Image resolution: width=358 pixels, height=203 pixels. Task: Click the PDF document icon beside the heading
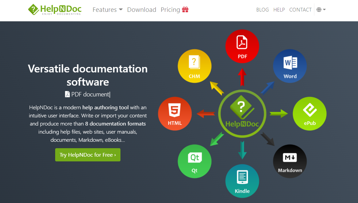point(67,94)
